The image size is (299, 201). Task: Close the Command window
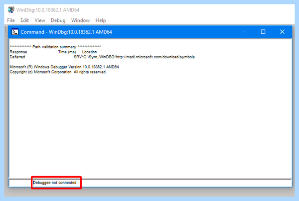pos(282,32)
